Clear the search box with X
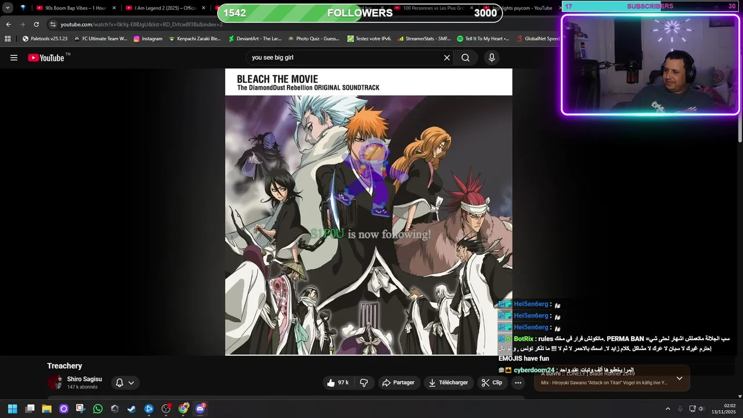Viewport: 743px width, 418px height. (447, 57)
